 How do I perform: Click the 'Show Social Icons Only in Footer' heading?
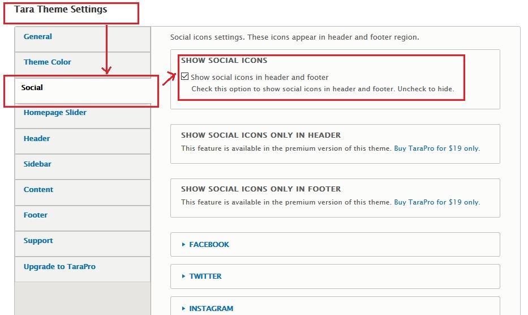pyautogui.click(x=261, y=189)
